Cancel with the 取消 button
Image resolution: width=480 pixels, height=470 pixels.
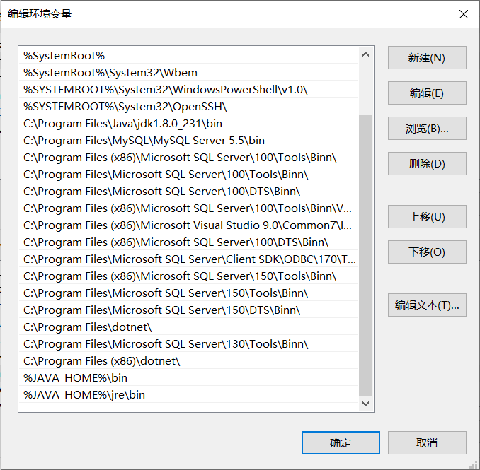tap(427, 443)
